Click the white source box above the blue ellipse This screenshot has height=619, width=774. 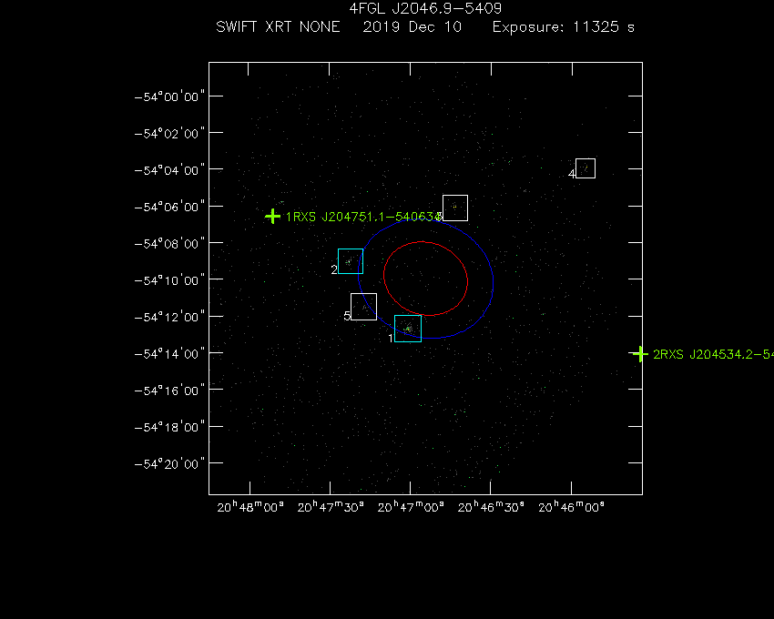[x=455, y=208]
